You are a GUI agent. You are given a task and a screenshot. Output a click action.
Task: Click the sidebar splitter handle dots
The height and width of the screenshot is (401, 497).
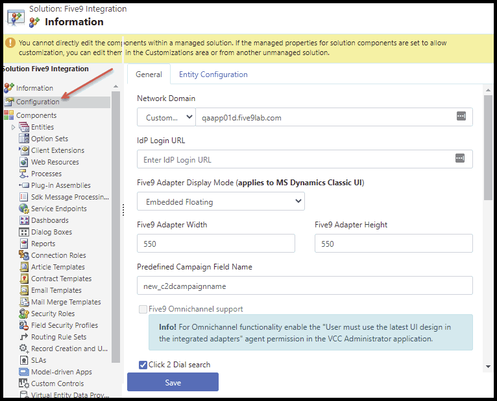[x=123, y=210]
